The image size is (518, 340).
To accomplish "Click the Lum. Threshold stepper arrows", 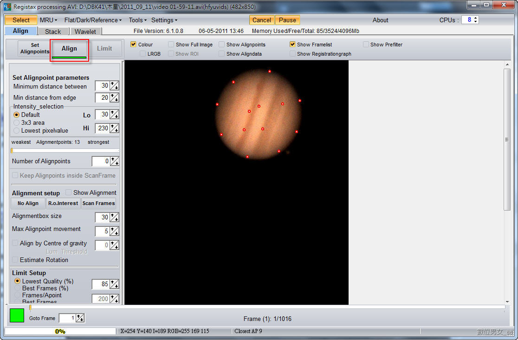I will click(114, 245).
